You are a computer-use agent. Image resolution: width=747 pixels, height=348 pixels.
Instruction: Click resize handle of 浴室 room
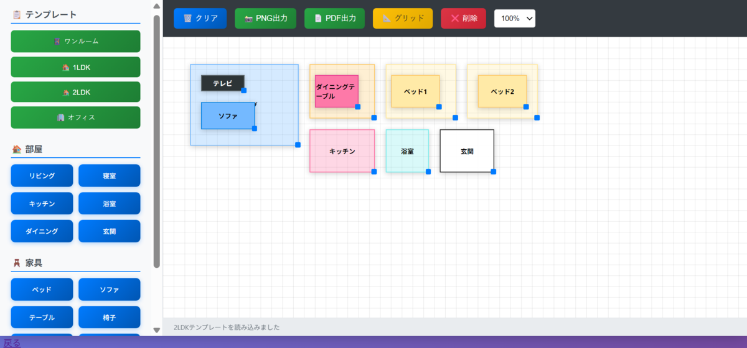point(428,172)
